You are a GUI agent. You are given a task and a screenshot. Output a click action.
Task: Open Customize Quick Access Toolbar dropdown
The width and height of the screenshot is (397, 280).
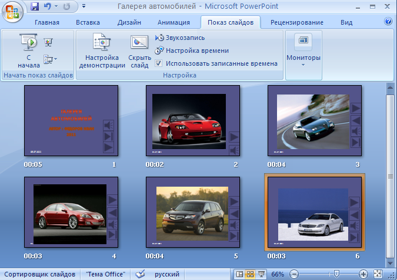[84, 7]
